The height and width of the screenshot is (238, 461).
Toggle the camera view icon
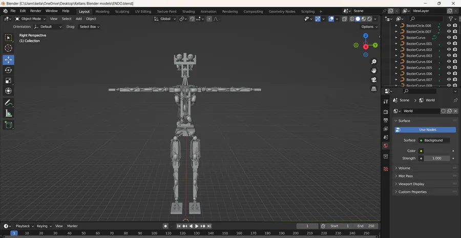click(x=374, y=80)
